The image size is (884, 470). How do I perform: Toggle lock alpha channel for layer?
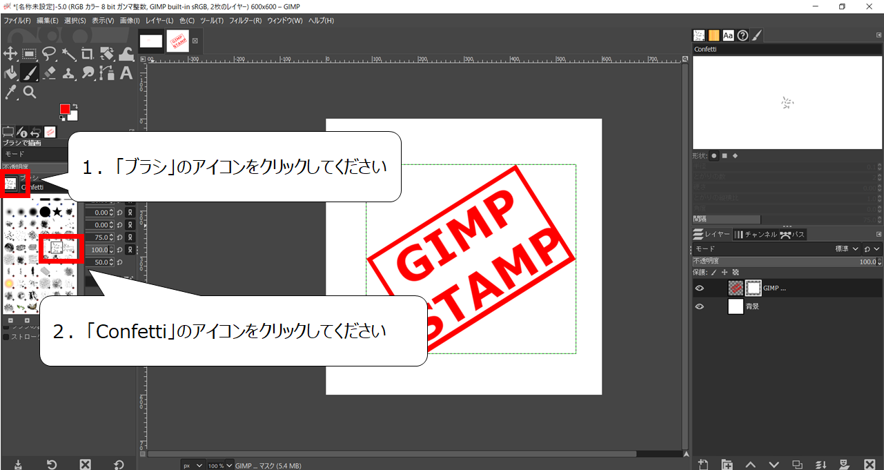click(x=736, y=273)
